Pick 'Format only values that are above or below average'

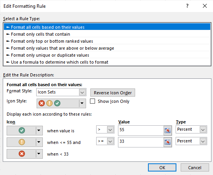[107, 48]
